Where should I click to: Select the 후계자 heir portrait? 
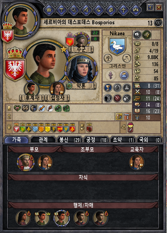click(x=31, y=89)
